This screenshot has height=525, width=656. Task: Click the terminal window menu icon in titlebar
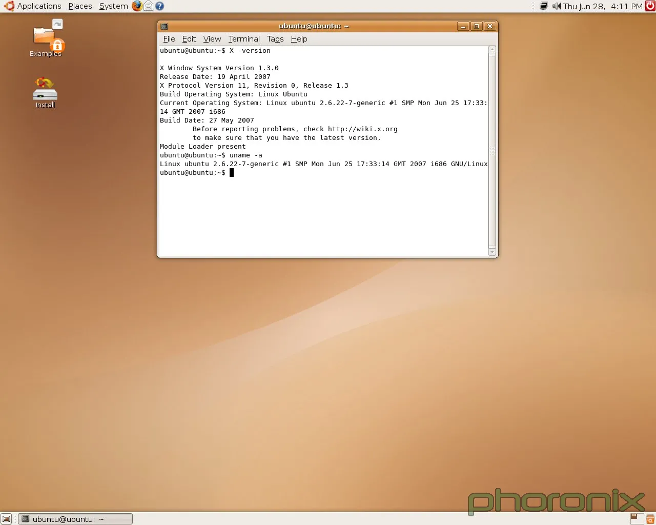[164, 26]
